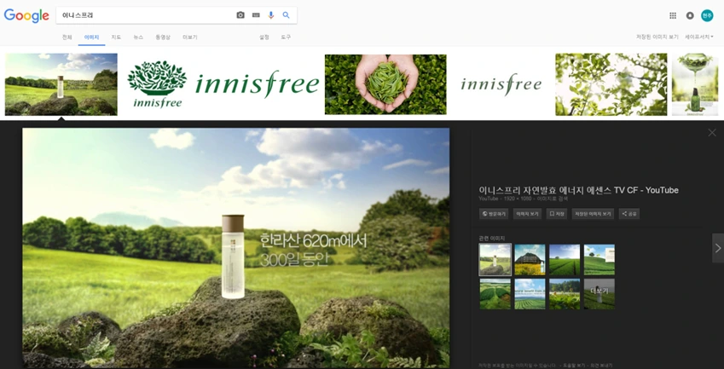Expand the 더보기 search menu

coord(190,37)
